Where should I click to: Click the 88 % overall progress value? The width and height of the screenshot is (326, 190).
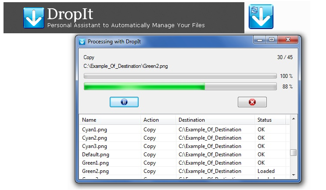pyautogui.click(x=287, y=87)
